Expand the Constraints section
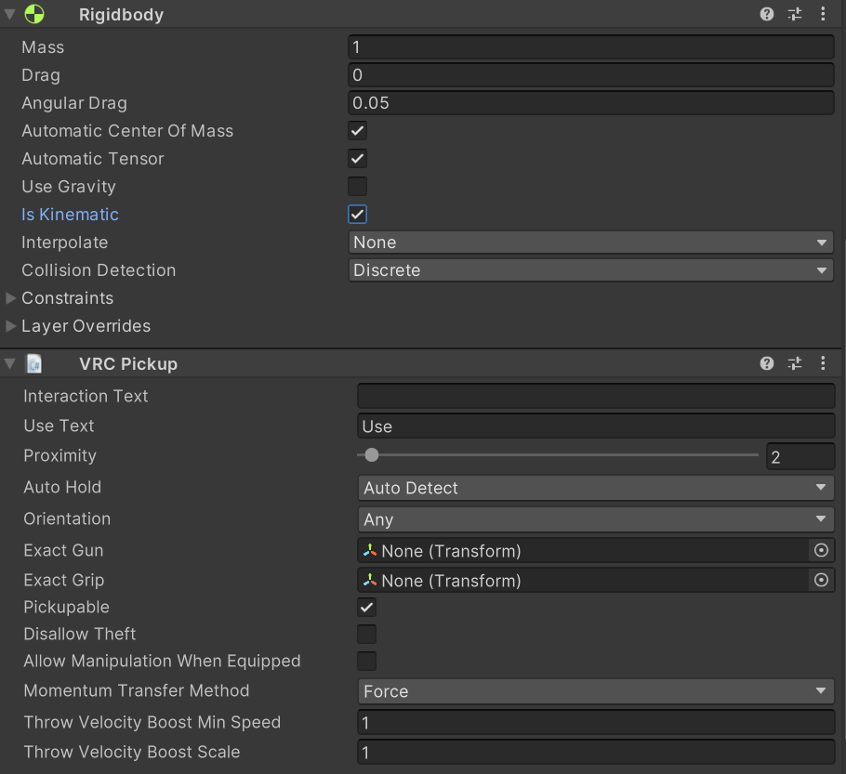The width and height of the screenshot is (846, 774). 11,298
